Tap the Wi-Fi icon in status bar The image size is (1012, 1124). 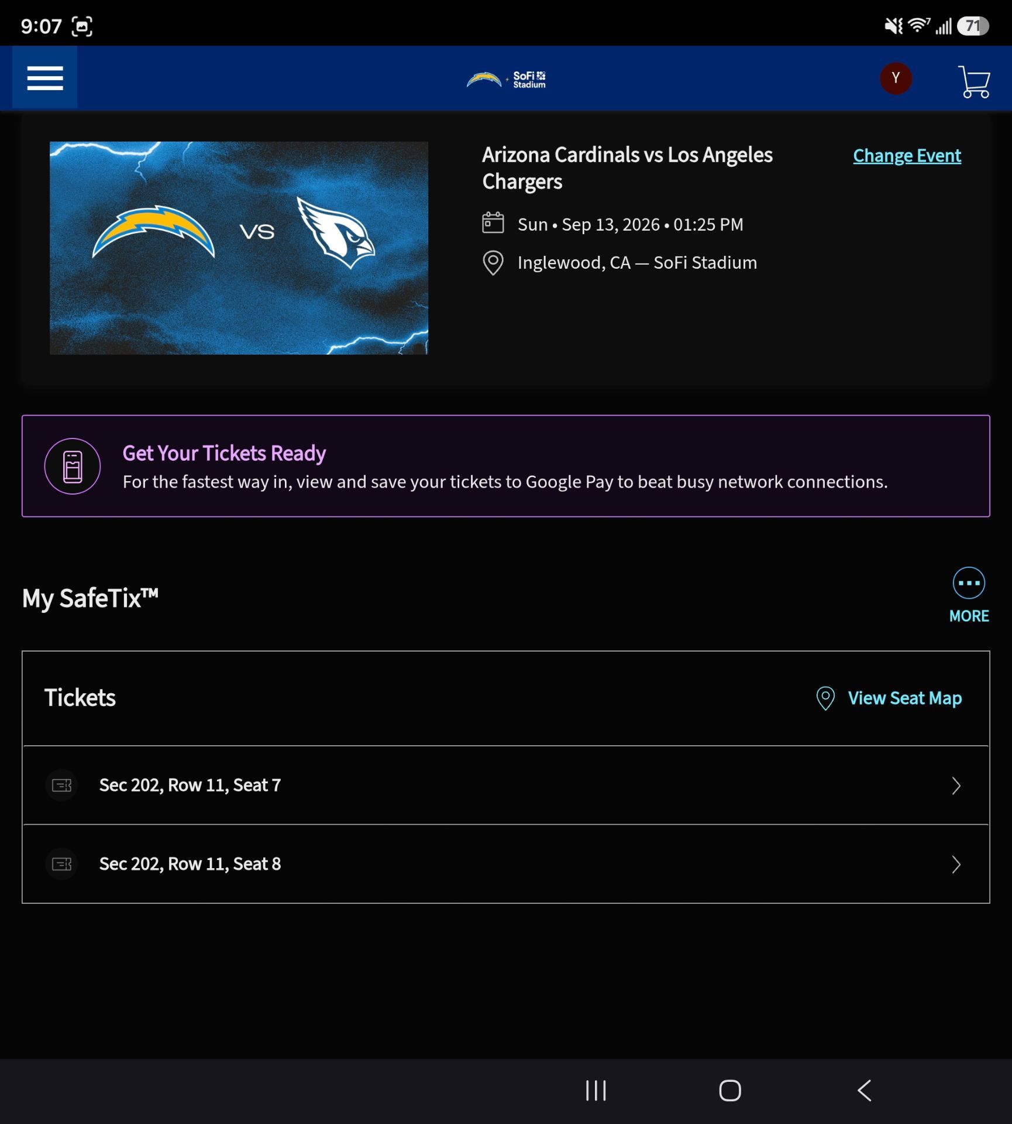pyautogui.click(x=919, y=25)
